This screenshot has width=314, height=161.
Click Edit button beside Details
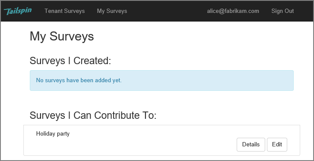pos(277,145)
